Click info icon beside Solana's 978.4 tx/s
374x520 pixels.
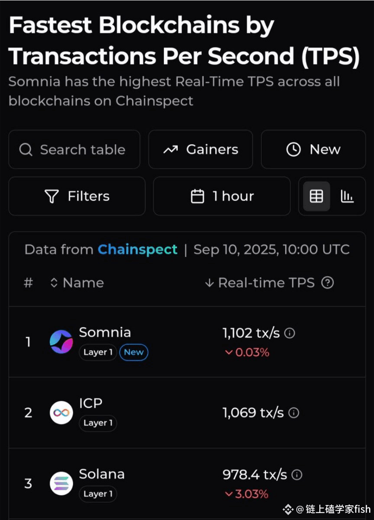[x=297, y=475]
